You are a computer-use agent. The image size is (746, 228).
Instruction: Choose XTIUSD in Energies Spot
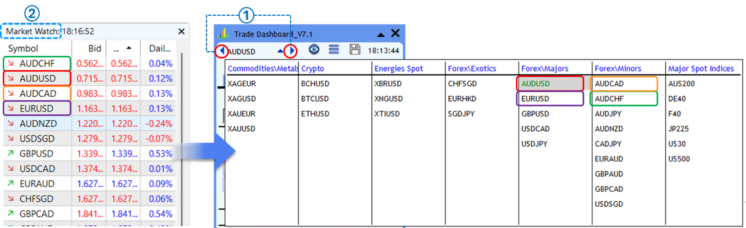coord(387,114)
